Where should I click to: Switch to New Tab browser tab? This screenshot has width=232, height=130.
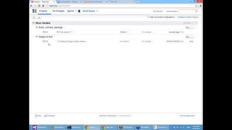pyautogui.click(x=122, y=2)
